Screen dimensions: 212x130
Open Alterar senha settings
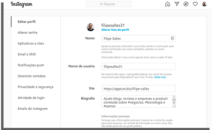tap(28, 33)
